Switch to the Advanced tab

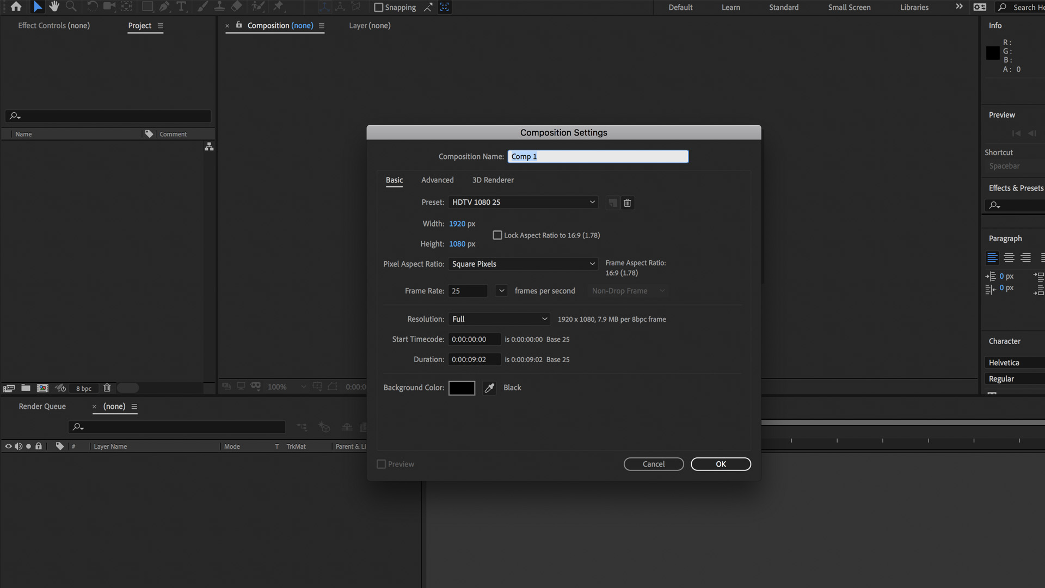pos(437,180)
